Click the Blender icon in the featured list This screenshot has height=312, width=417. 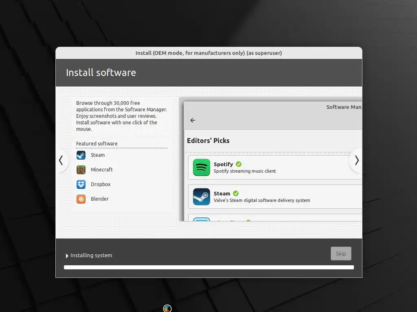click(x=81, y=199)
